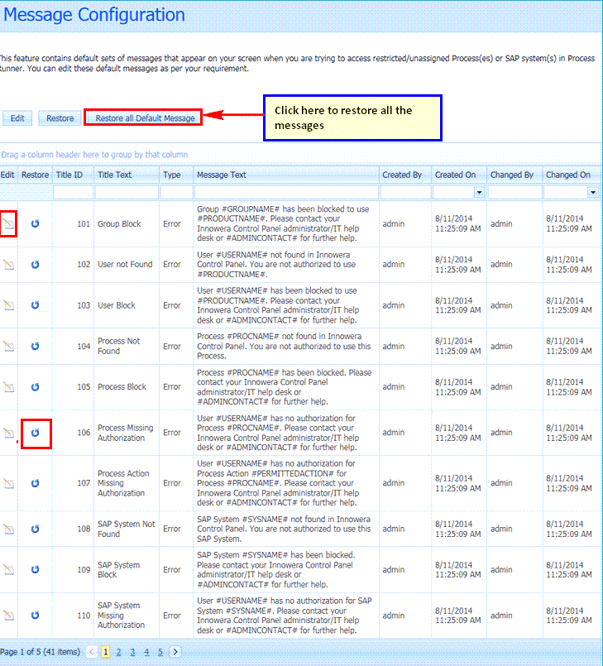Click edit icon for Process Not Found row
603x666 pixels.
click(8, 346)
